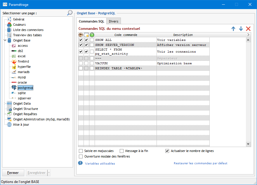
Task: Click the oracle red icon
Action: tap(14, 82)
